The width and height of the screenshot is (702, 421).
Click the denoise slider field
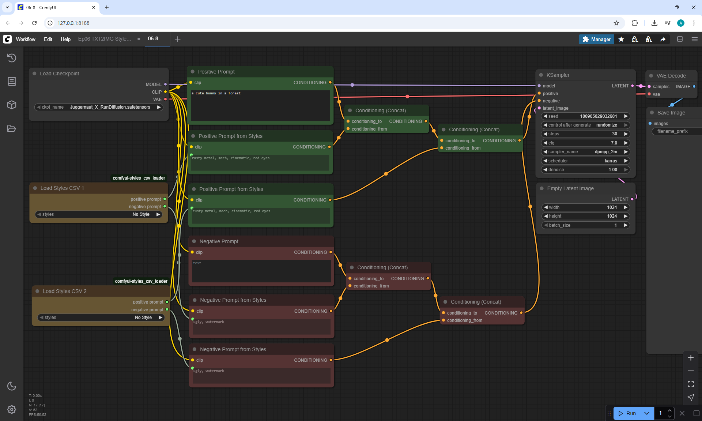[x=585, y=170]
